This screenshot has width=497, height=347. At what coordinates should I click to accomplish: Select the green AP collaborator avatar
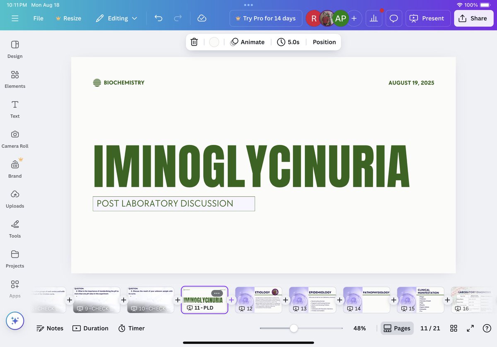(340, 18)
